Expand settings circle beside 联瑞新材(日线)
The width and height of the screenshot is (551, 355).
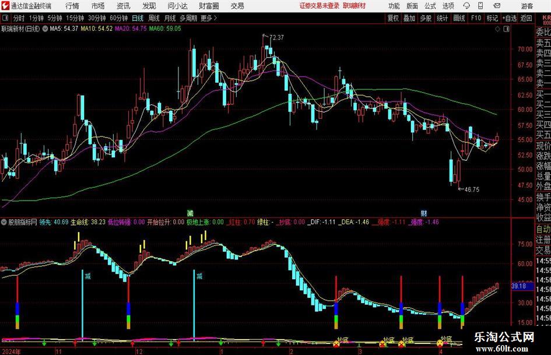pyautogui.click(x=45, y=29)
